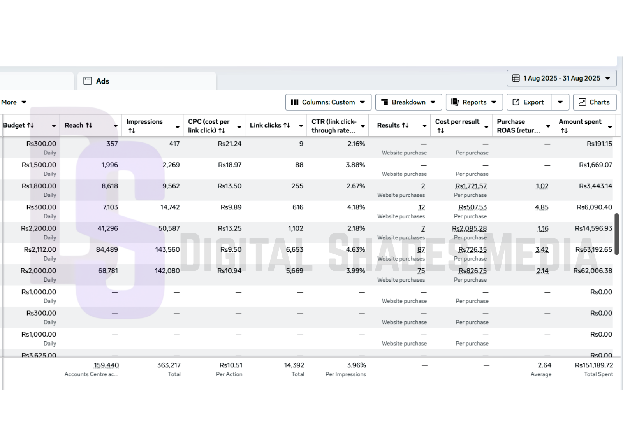Click the Rs726.35 cost per result link
623x428 pixels.
tap(472, 250)
